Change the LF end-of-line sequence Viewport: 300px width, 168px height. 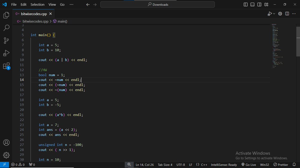tap(190, 165)
